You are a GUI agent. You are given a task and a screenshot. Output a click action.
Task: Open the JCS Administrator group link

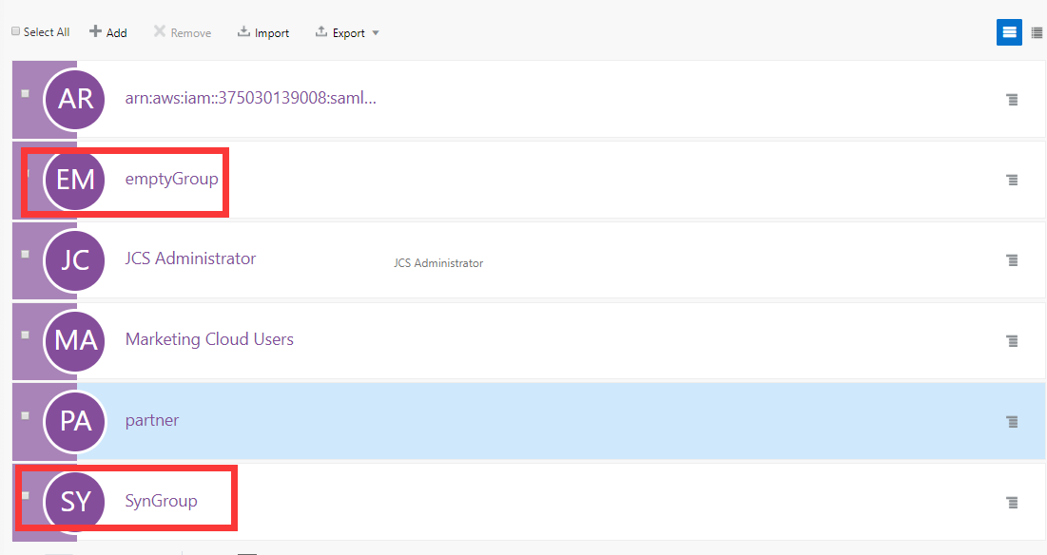[190, 258]
